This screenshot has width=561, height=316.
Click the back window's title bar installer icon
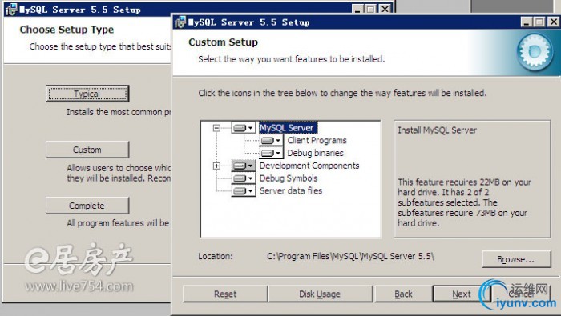pyautogui.click(x=11, y=10)
